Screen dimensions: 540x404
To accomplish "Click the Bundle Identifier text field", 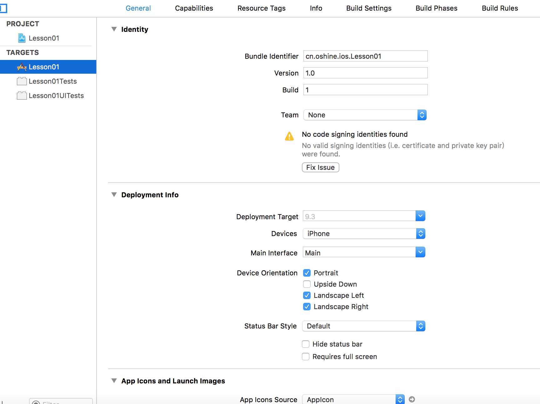I will 365,56.
